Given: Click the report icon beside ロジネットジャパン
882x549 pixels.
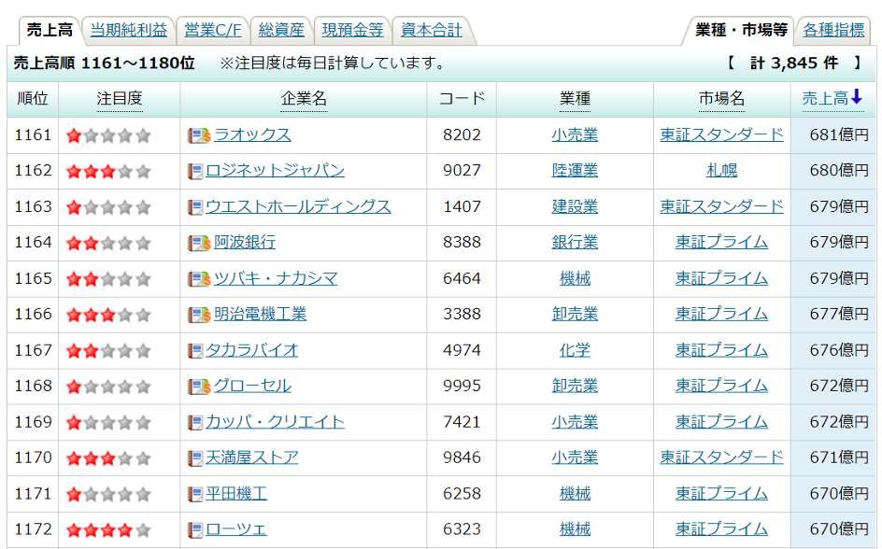Looking at the screenshot, I should tap(194, 172).
